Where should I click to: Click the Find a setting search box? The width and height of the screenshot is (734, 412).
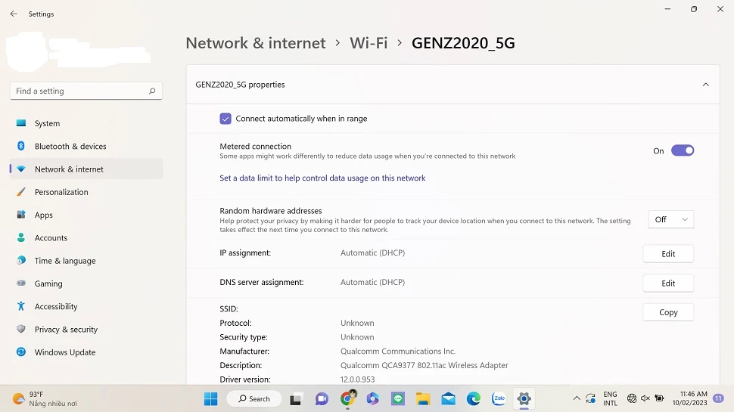(x=81, y=91)
